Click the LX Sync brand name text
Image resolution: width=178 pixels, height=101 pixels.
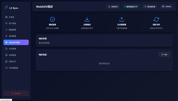tap(14, 8)
